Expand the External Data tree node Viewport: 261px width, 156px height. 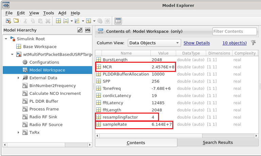[18, 78]
